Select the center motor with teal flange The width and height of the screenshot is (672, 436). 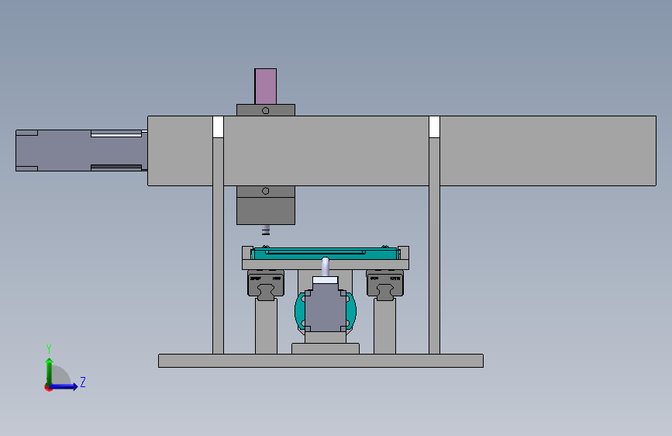pyautogui.click(x=326, y=310)
